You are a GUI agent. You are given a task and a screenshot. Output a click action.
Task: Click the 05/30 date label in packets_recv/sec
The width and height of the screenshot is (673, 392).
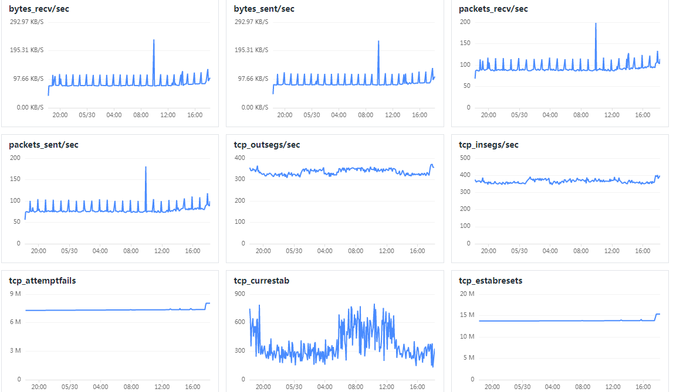pyautogui.click(x=519, y=115)
